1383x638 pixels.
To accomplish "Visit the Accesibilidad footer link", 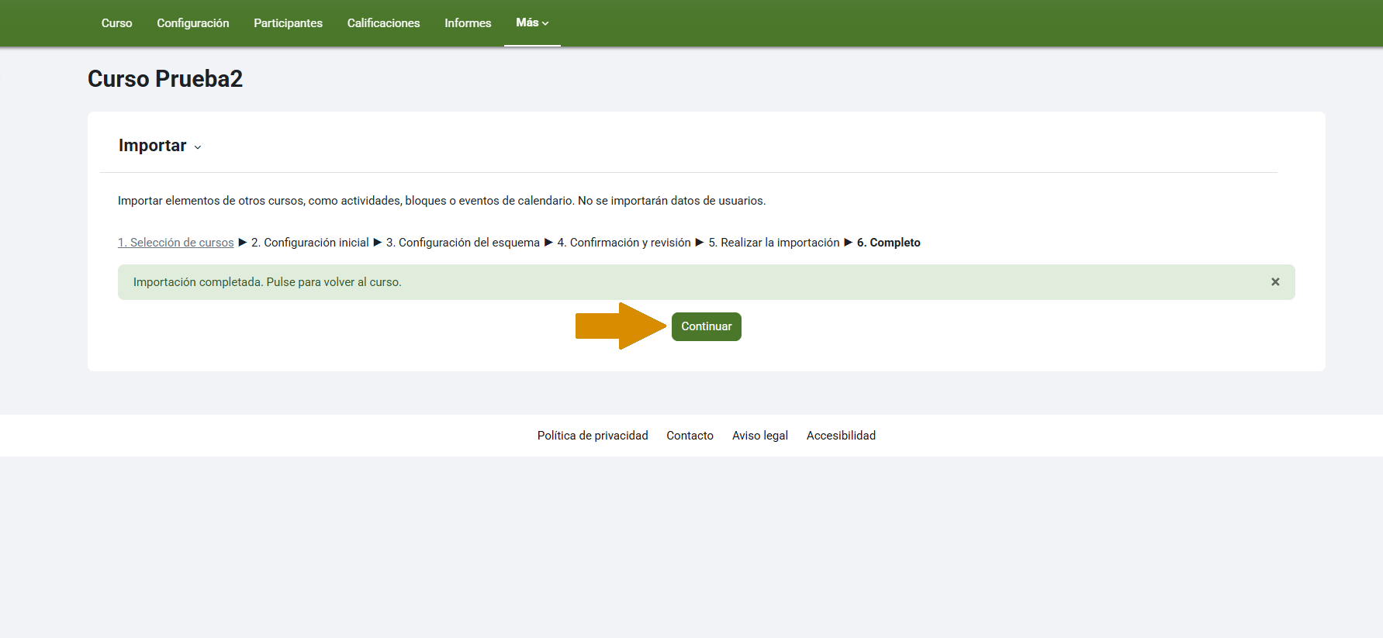I will [841, 436].
